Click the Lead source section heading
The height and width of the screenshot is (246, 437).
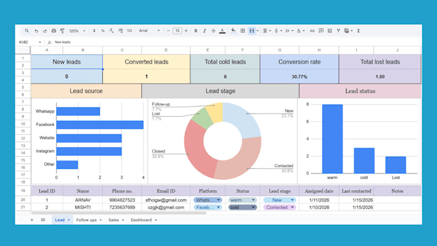pos(86,91)
